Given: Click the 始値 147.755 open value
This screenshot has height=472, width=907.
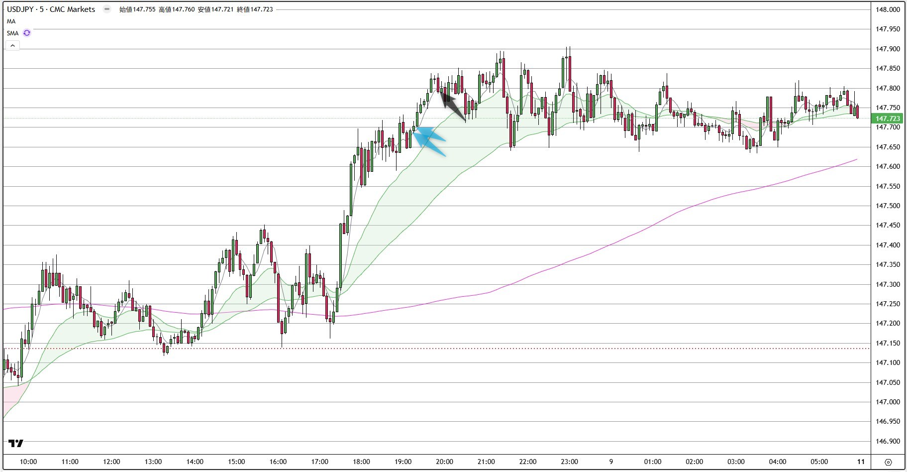Looking at the screenshot, I should [137, 9].
